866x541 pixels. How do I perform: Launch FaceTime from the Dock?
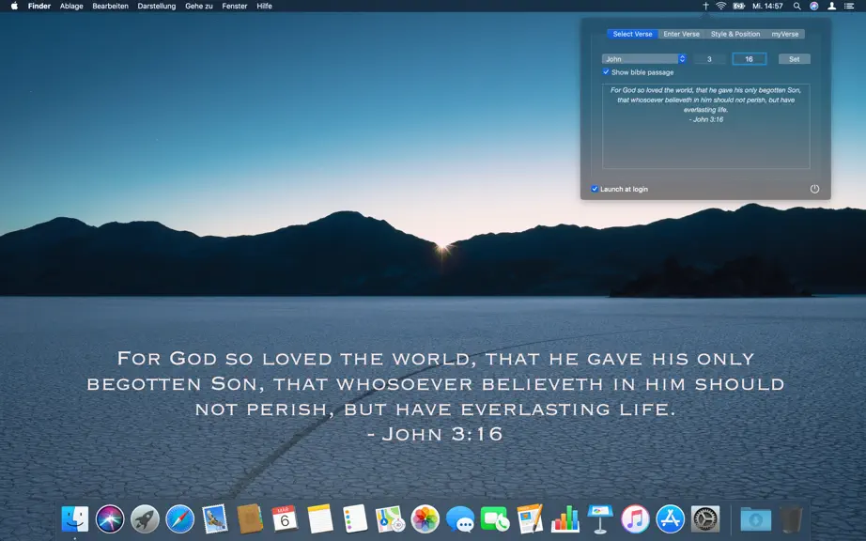pyautogui.click(x=495, y=518)
